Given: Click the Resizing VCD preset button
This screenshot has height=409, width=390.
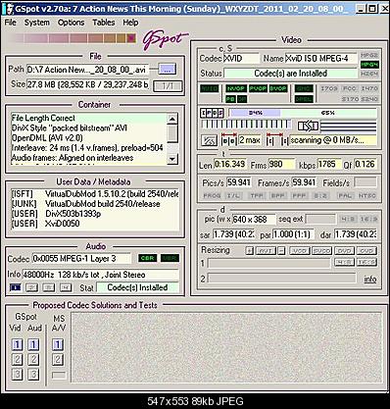Looking at the screenshot, I should click(x=300, y=251).
